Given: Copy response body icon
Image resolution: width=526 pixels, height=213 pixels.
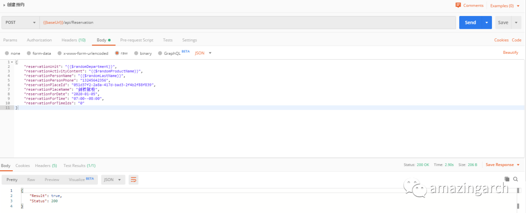Looking at the screenshot, I should pyautogui.click(x=507, y=179).
